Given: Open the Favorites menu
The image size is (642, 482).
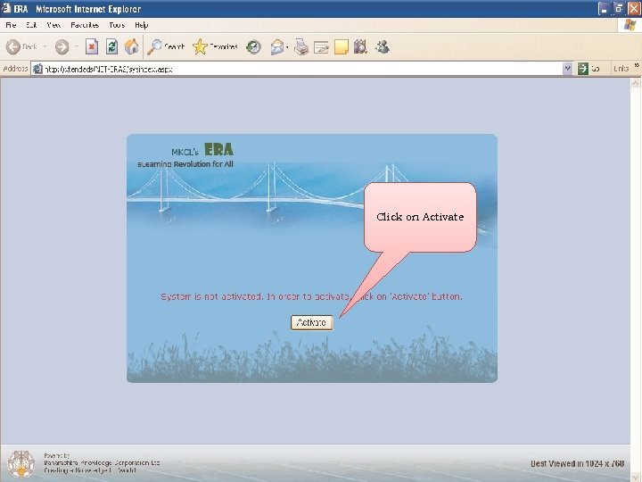Looking at the screenshot, I should tap(85, 25).
